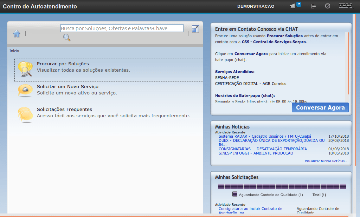Image resolution: width=360 pixels, height=217 pixels.
Task: Open the Sistema RADAR news item
Action: click(265, 136)
